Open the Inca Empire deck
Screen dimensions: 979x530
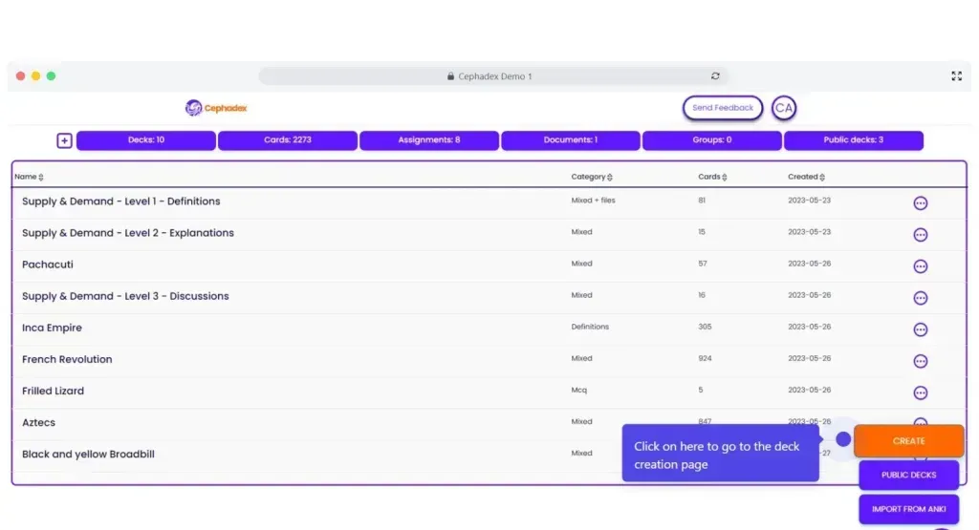click(52, 328)
